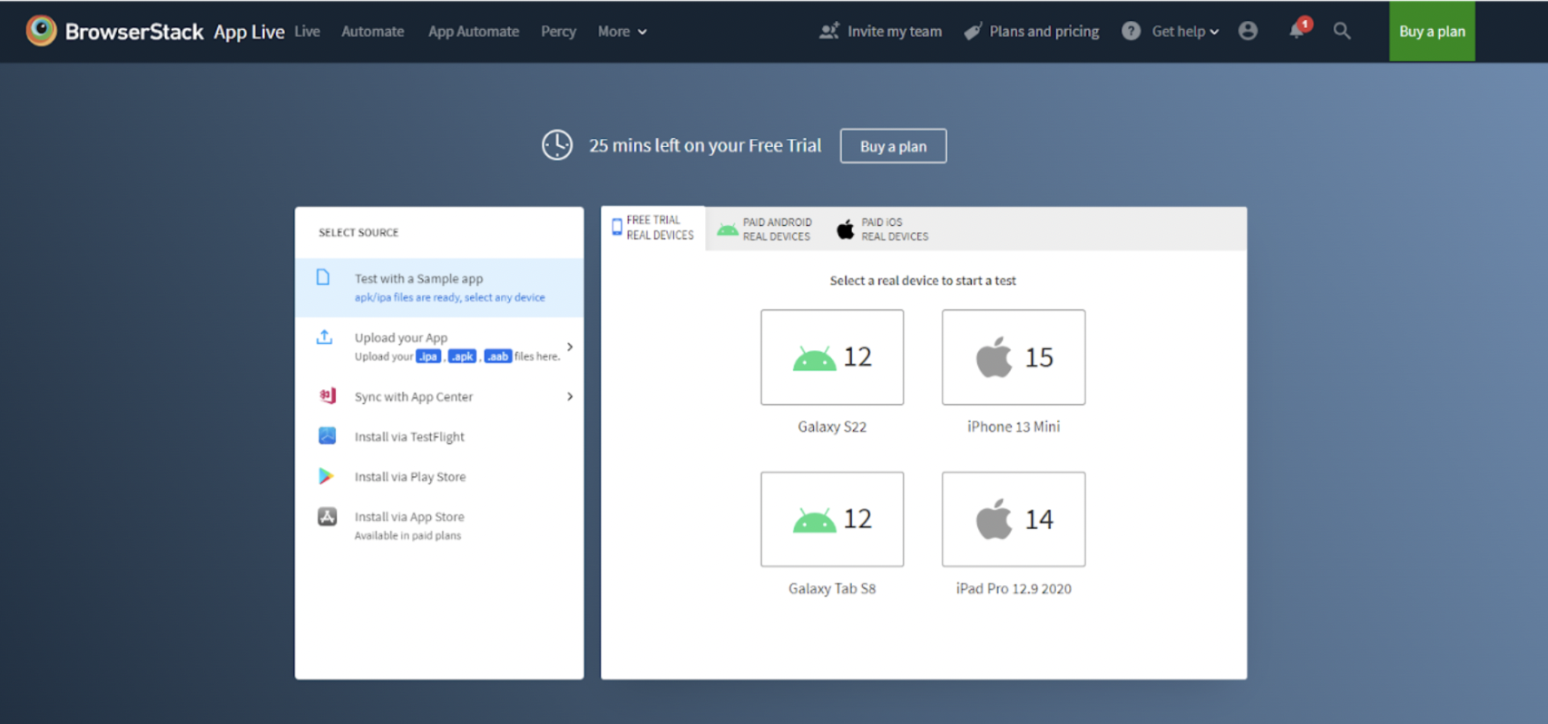Expand the More dropdown menu
This screenshot has height=724, width=1548.
tap(622, 31)
